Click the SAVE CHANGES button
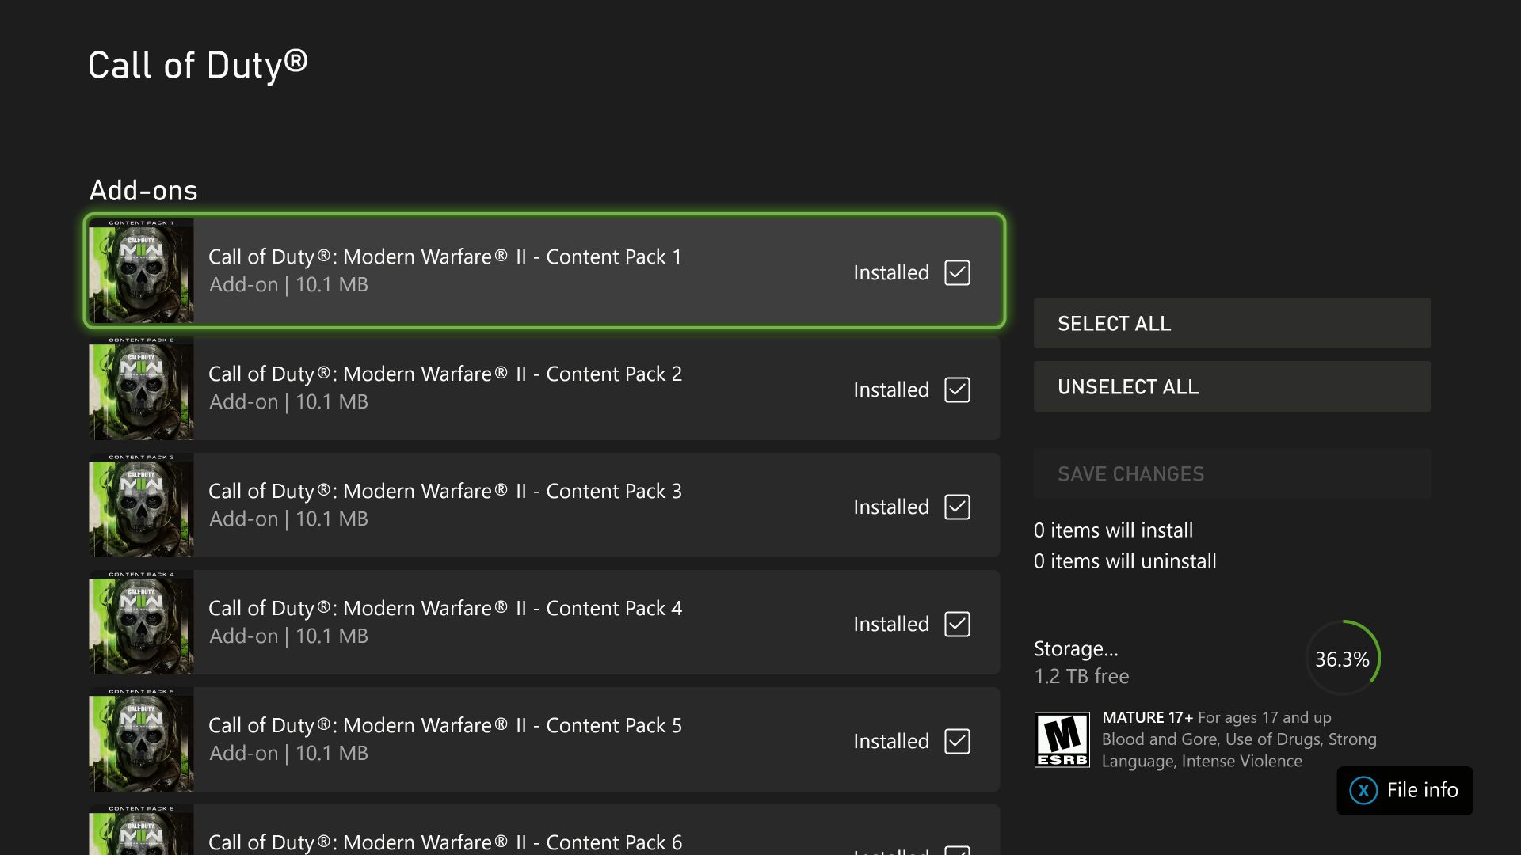1521x855 pixels. [1232, 473]
